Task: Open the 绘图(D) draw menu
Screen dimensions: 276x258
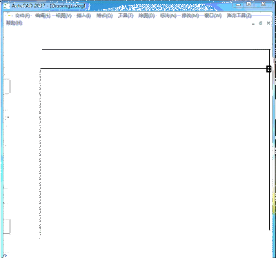Action: (147, 16)
